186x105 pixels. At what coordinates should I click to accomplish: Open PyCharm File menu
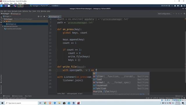tap(2, 11)
